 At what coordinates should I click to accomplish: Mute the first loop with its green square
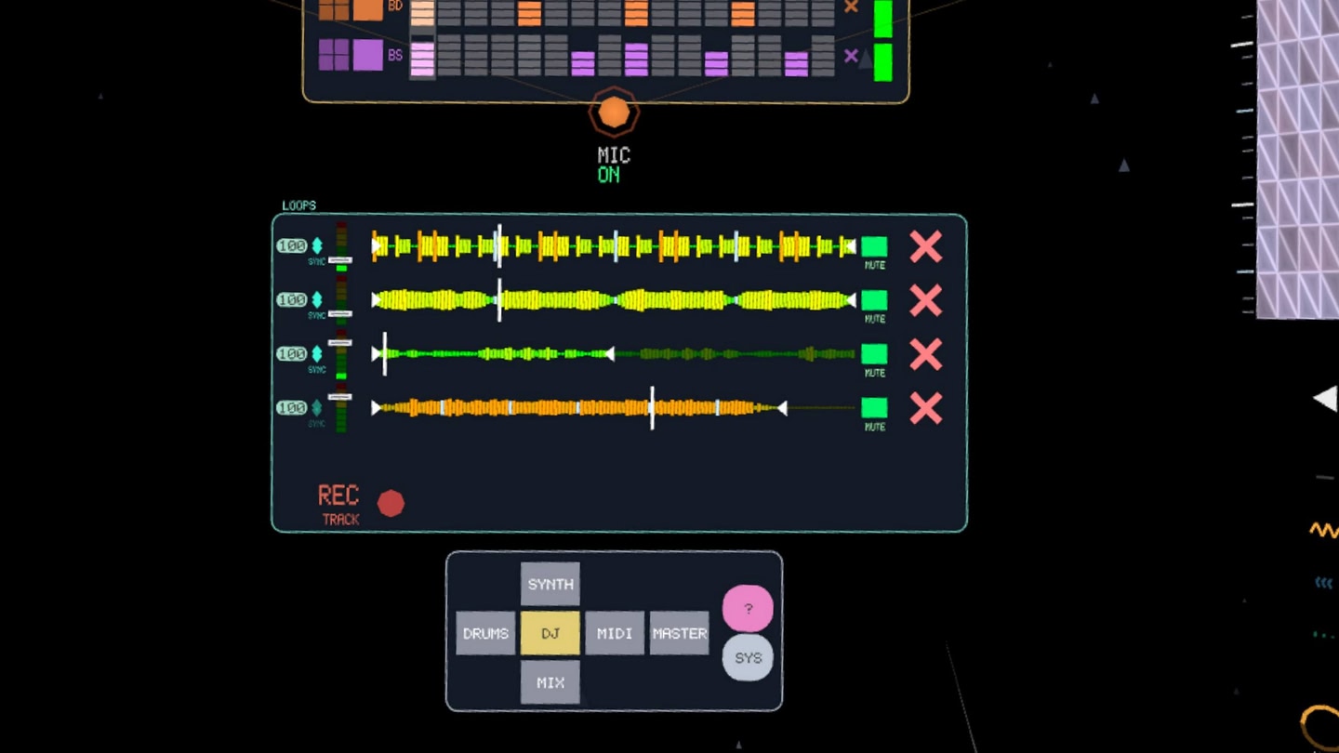874,246
